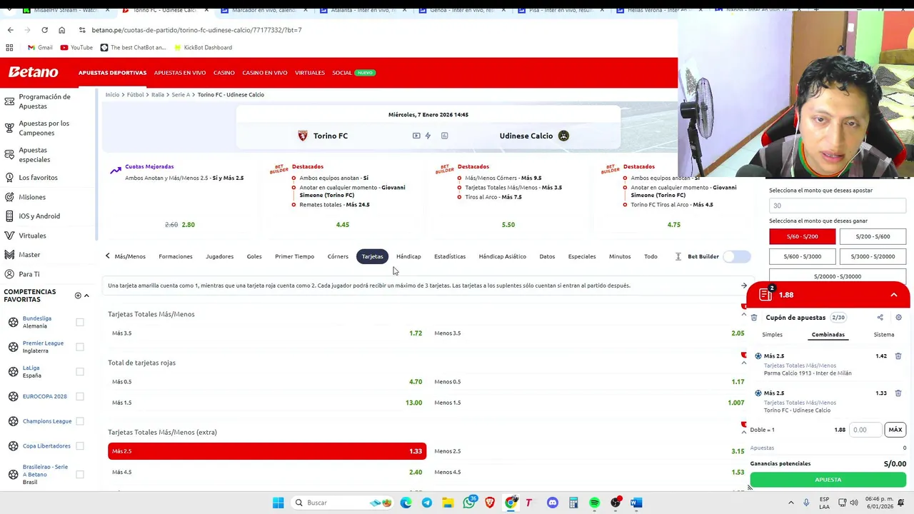The image size is (914, 514).
Task: Click the lightning icon in match header
Action: coord(428,136)
